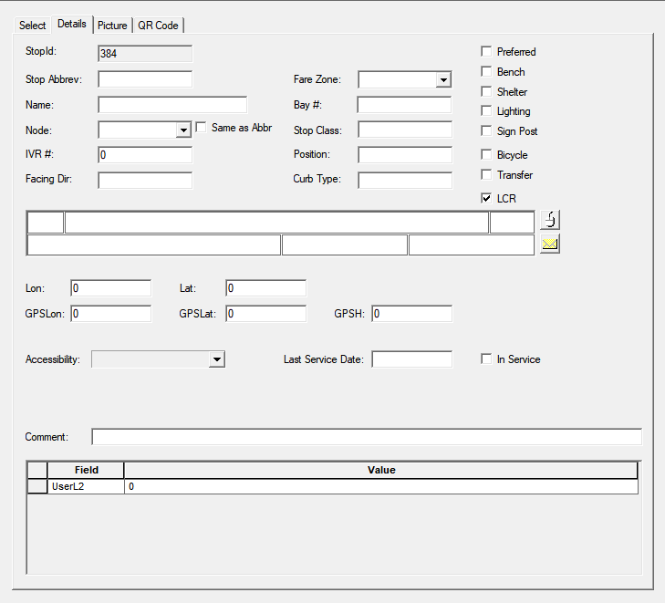Open the Details tab

pos(72,24)
